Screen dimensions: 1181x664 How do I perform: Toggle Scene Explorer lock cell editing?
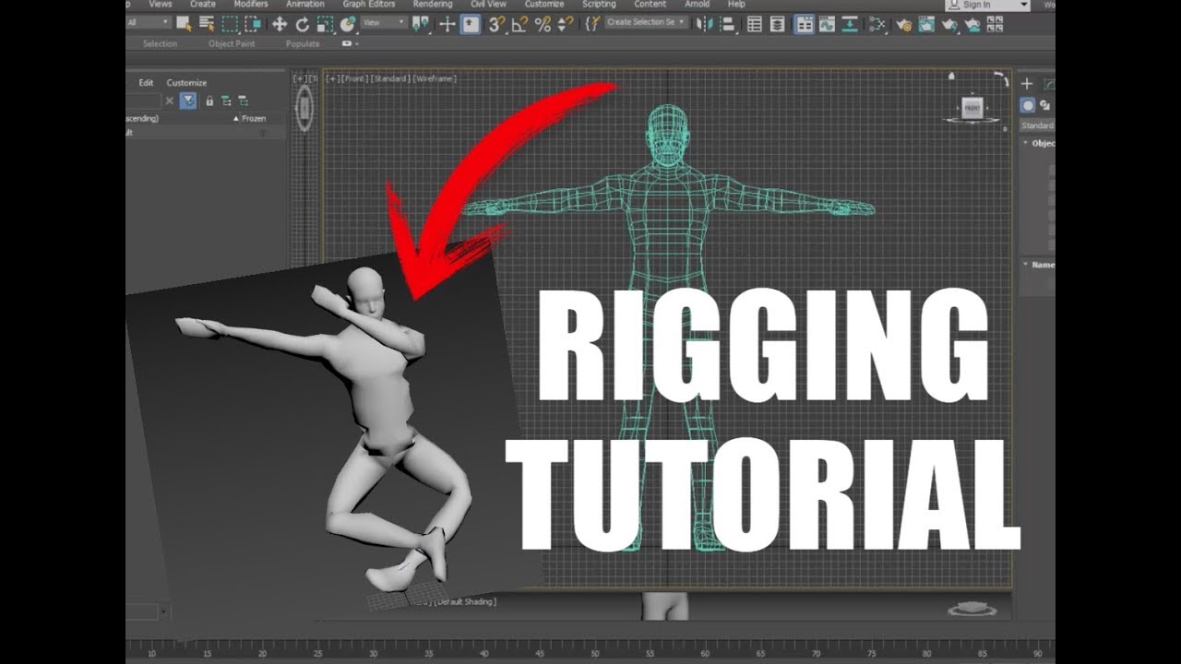pos(209,101)
